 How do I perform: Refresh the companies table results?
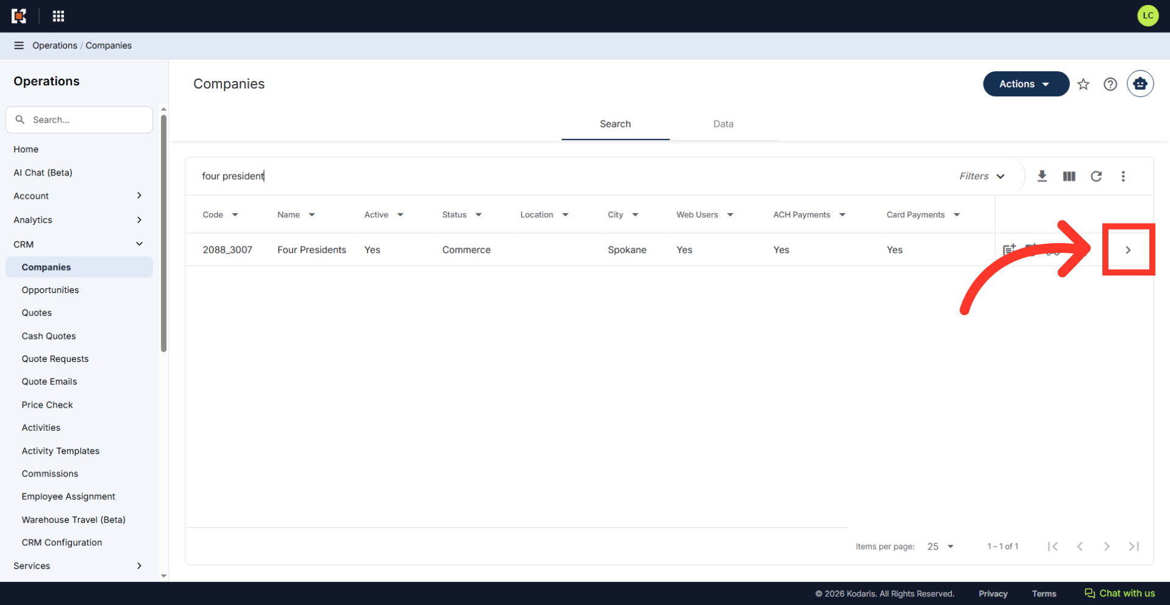click(x=1096, y=176)
